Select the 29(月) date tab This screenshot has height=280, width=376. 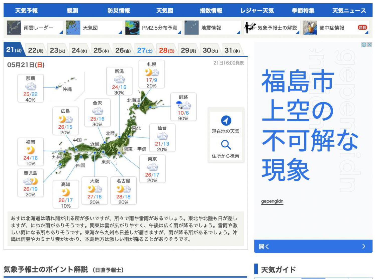click(188, 50)
